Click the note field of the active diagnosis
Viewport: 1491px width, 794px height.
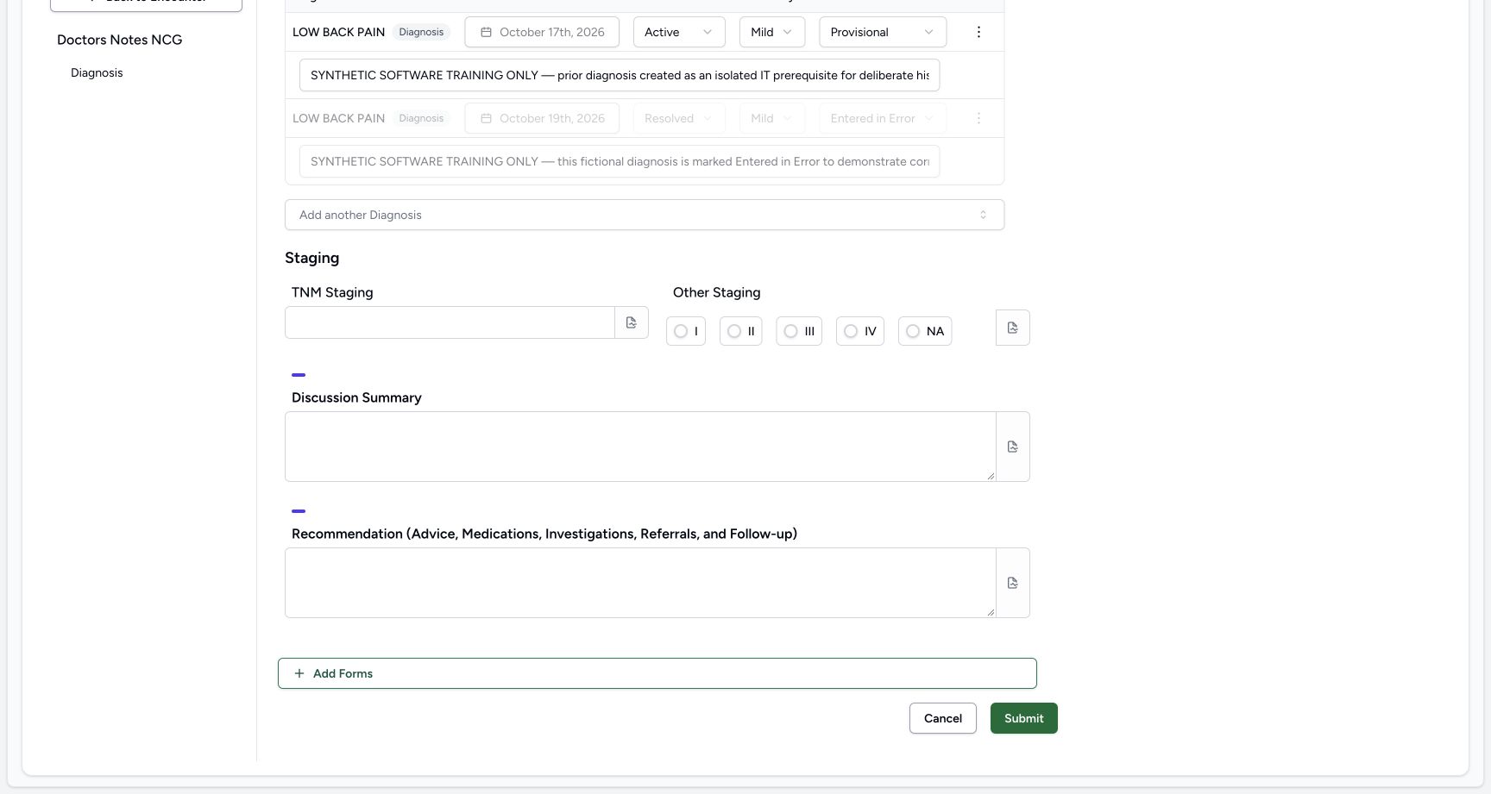(x=620, y=75)
